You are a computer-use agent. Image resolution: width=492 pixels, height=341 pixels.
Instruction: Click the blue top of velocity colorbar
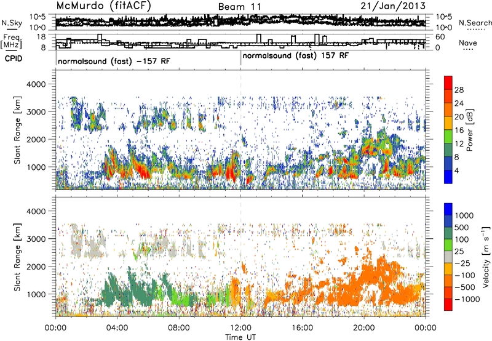click(448, 209)
